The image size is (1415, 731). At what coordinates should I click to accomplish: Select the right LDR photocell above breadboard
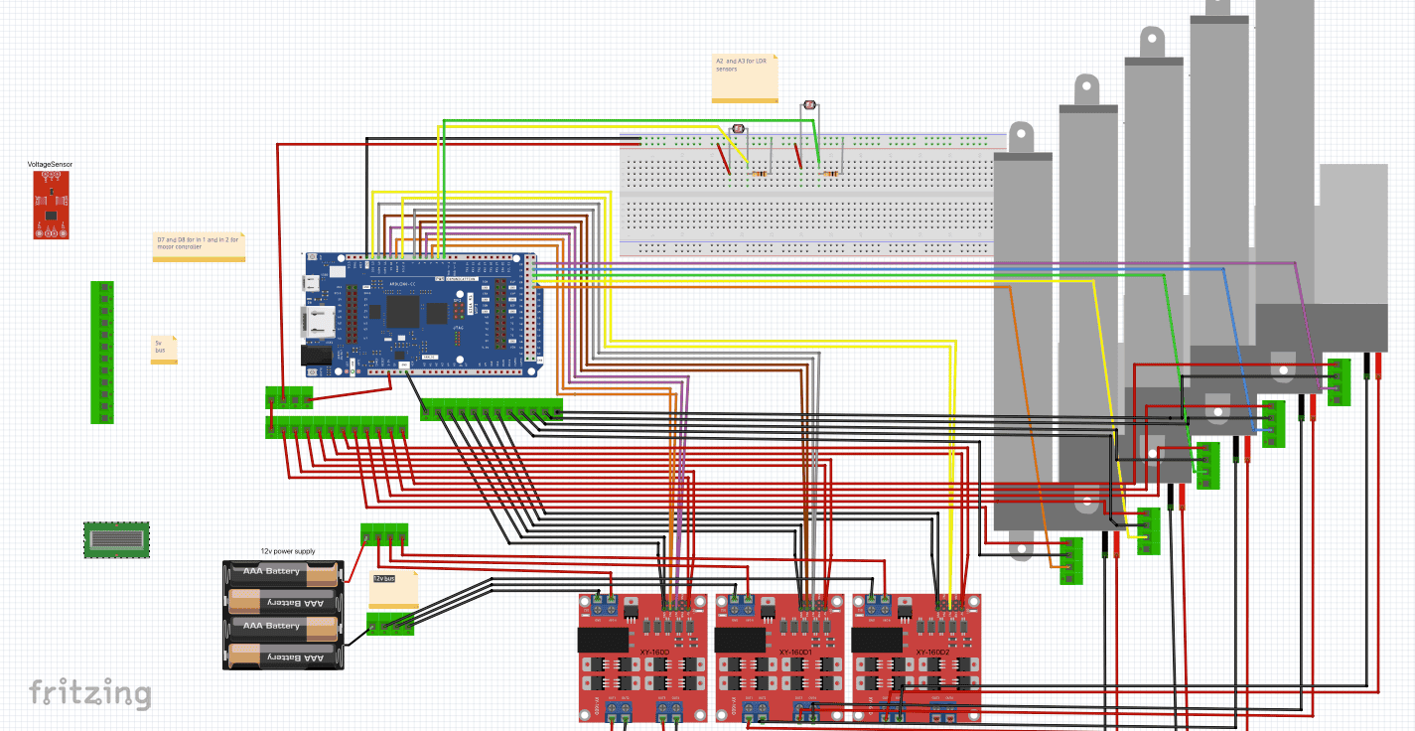click(x=809, y=104)
